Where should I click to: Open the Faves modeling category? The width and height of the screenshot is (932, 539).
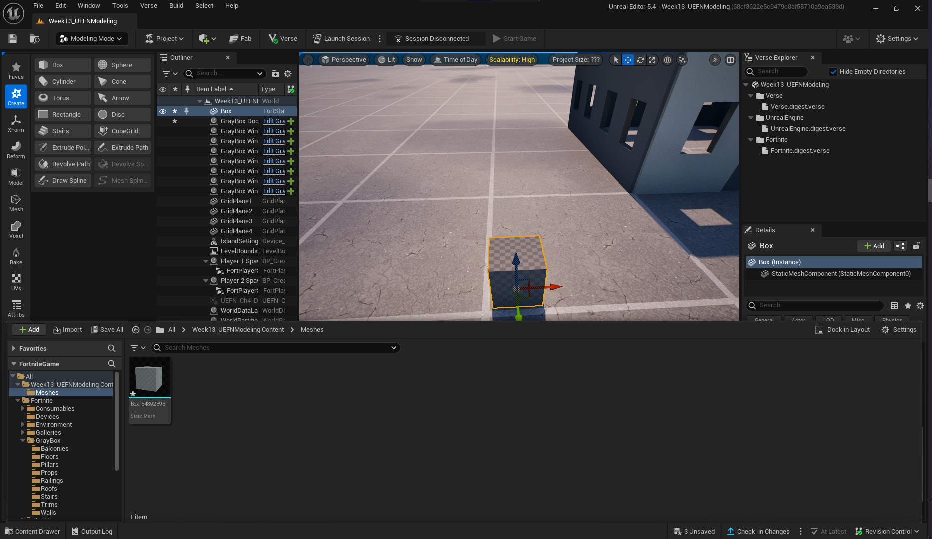(16, 70)
